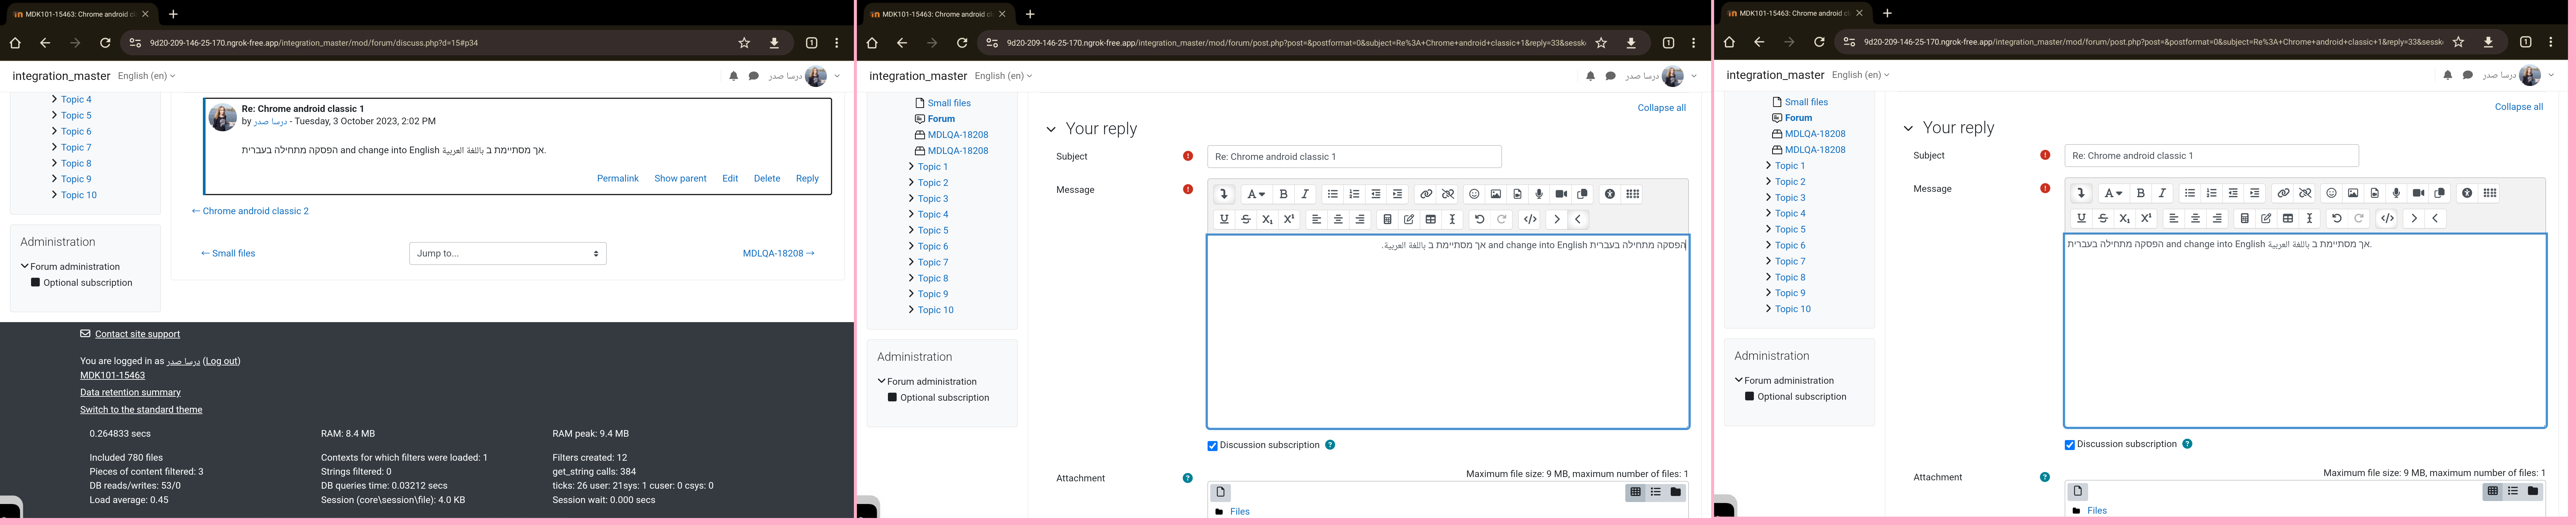
Task: Align text center in right window editor
Action: 2196,219
